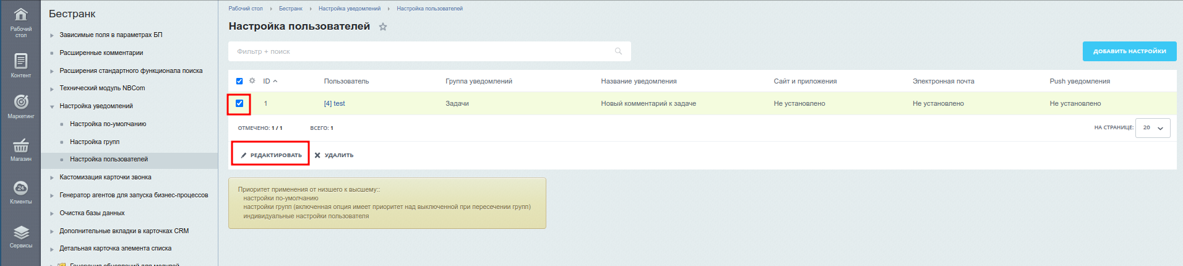Collapse the Настройка уведомлений tree section
1183x266 pixels.
52,106
